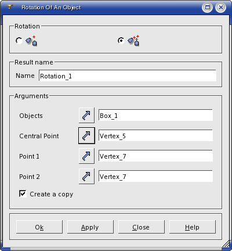Click the Apply button

[90, 227]
